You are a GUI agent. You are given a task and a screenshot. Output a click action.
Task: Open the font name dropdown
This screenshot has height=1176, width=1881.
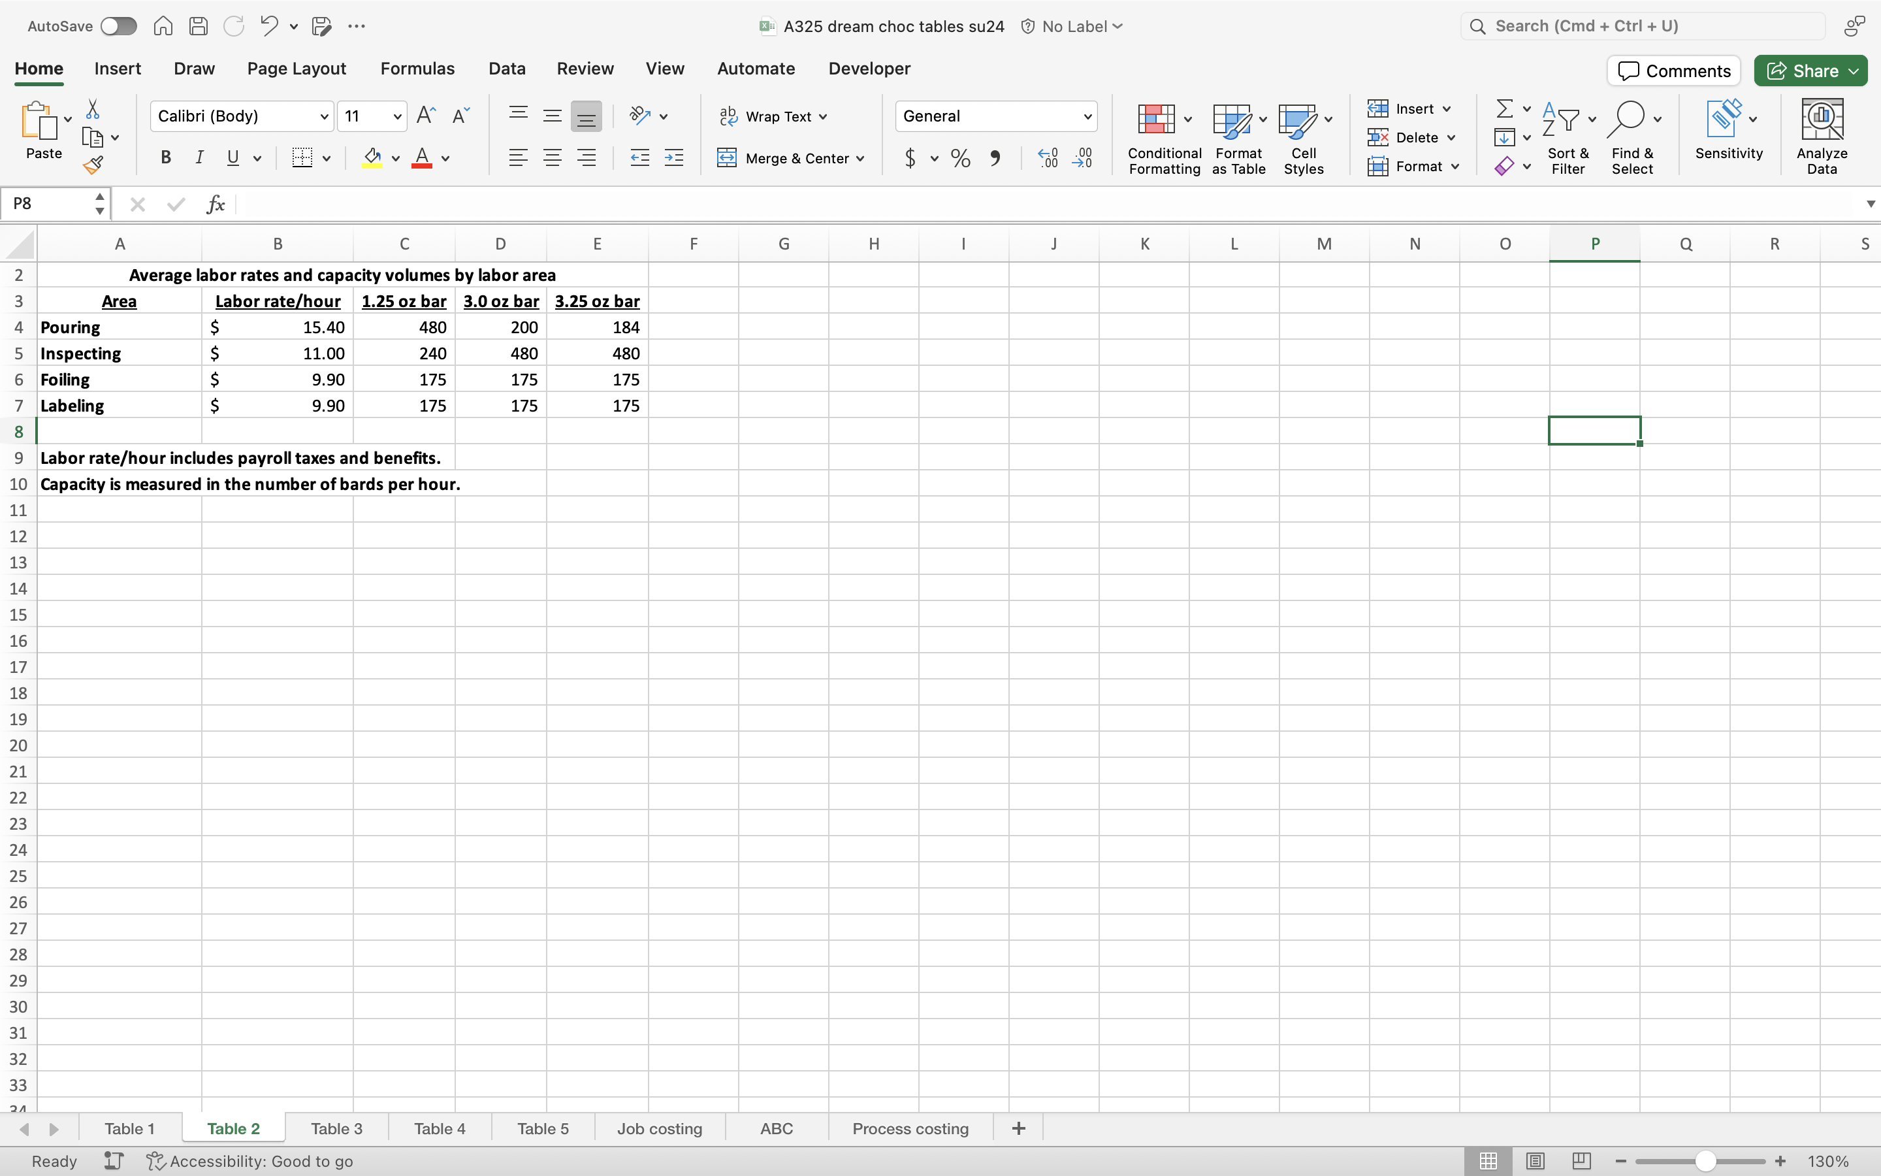(324, 117)
